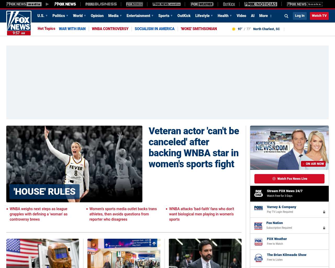Open The Brian Kilmeade Show stream
This screenshot has height=268, width=335.
click(x=287, y=255)
